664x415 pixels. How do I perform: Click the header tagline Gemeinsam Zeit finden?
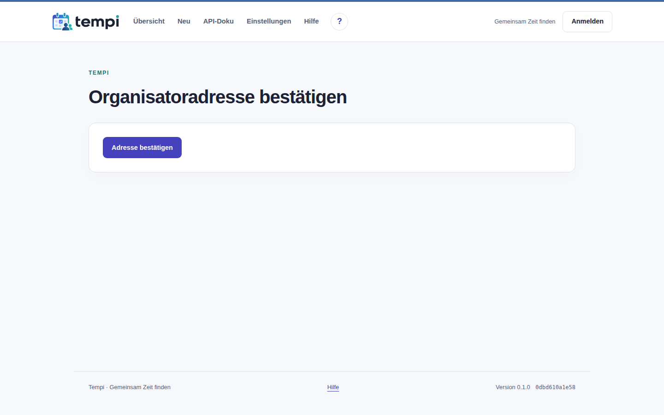[x=525, y=22]
